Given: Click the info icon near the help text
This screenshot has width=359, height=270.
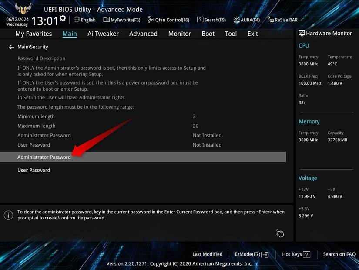Looking at the screenshot, I should click(x=7, y=214).
